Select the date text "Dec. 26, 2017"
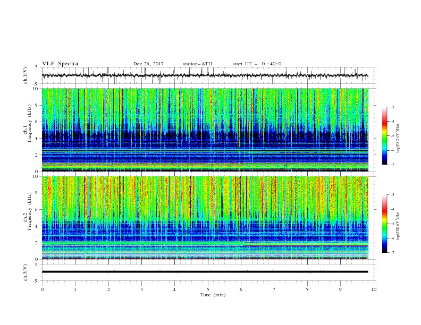The height and width of the screenshot is (325, 421). point(148,64)
